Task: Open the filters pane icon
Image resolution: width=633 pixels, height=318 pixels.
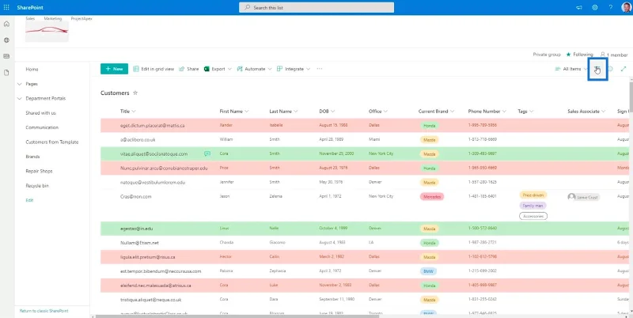Action: click(x=597, y=69)
